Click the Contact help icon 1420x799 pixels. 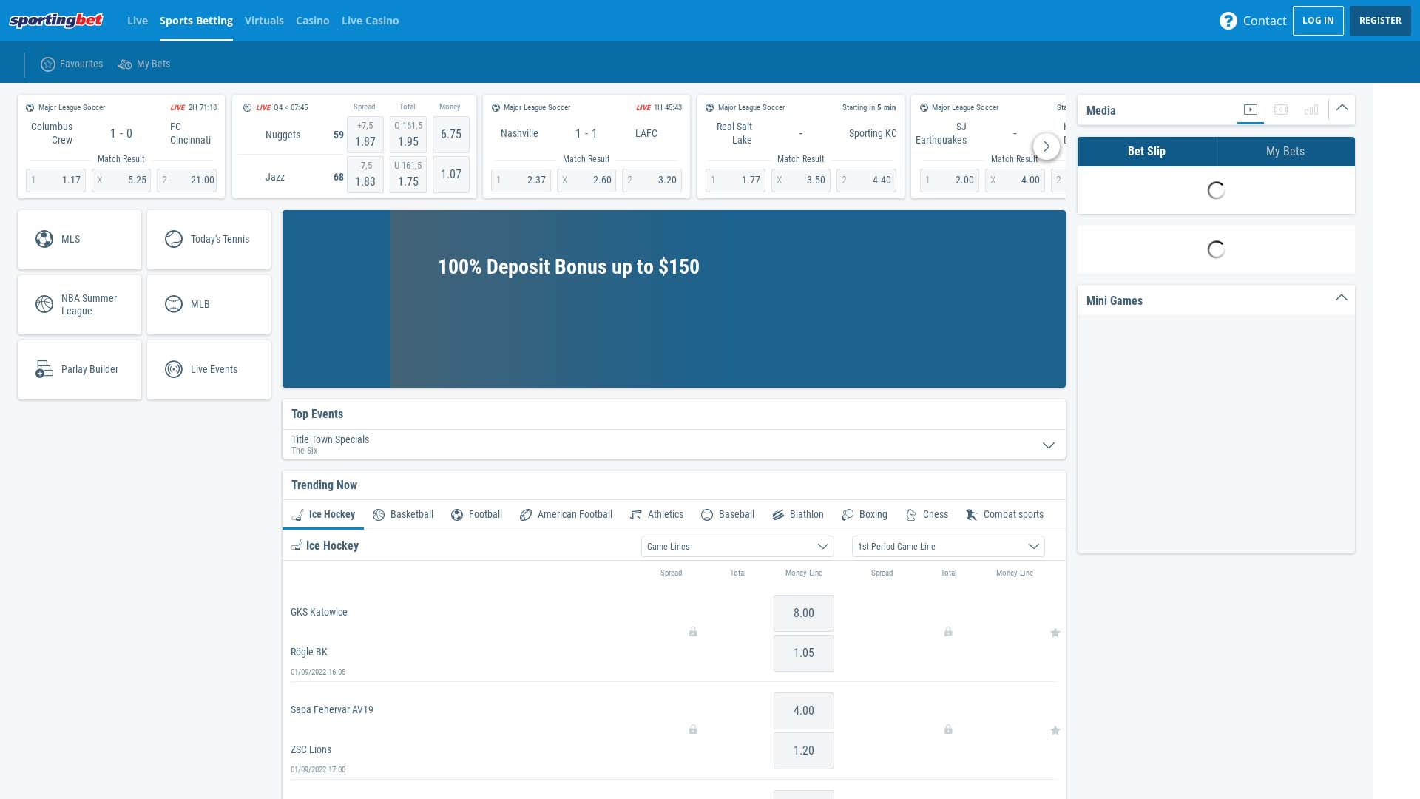[1228, 21]
